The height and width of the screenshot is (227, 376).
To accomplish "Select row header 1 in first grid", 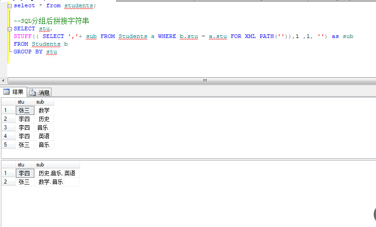I will coord(9,110).
